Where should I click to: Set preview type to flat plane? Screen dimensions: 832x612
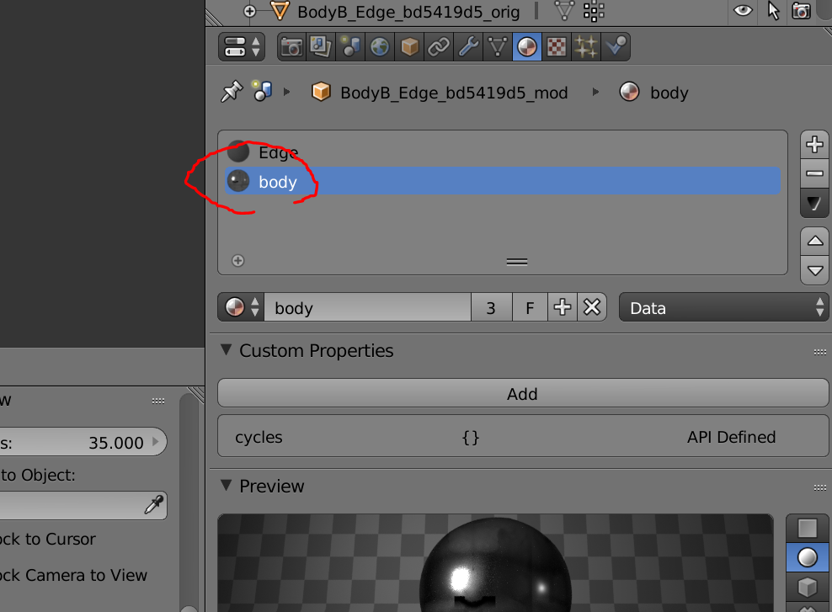[x=807, y=528]
